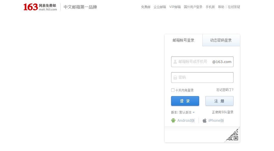Click the @163.com domain suffix
The width and height of the screenshot is (274, 151).
221,62
